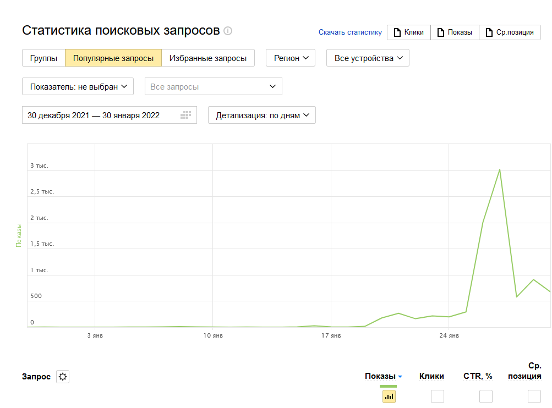
Task: Click the 24 янв axis label
Action: (x=449, y=335)
